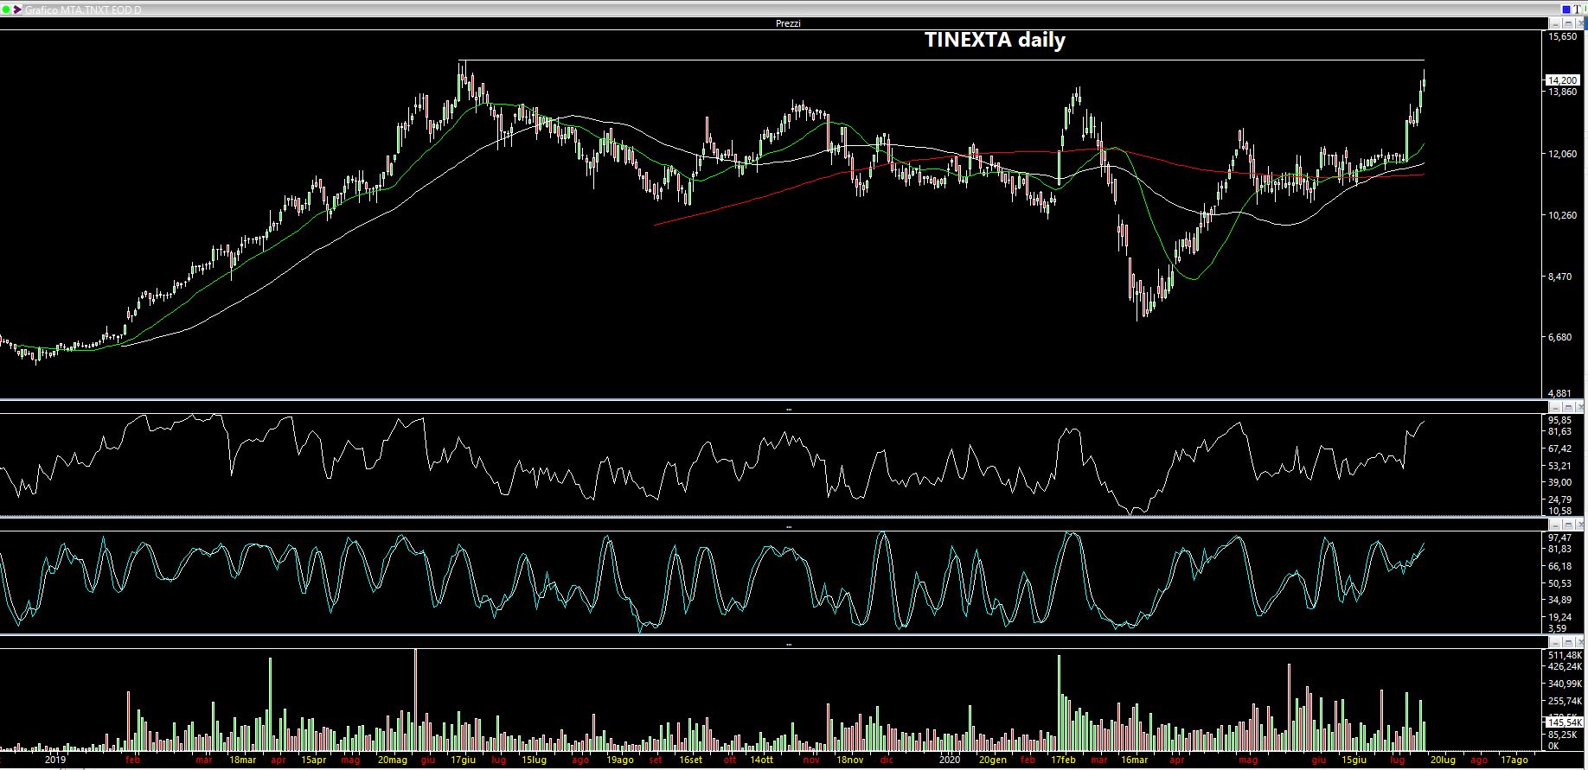Click the 20lug date label on time axis
The image size is (1588, 770).
[1443, 760]
